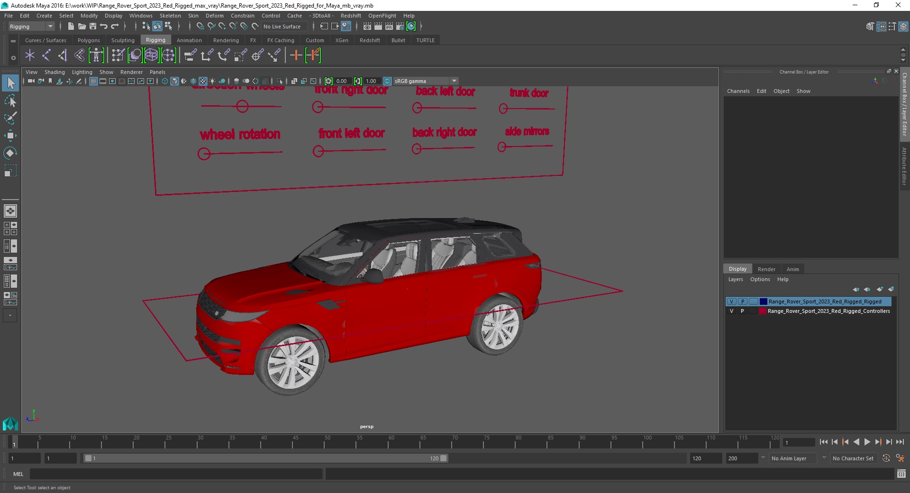Choose the Move tool in toolbox
The height and width of the screenshot is (493, 910).
10,136
